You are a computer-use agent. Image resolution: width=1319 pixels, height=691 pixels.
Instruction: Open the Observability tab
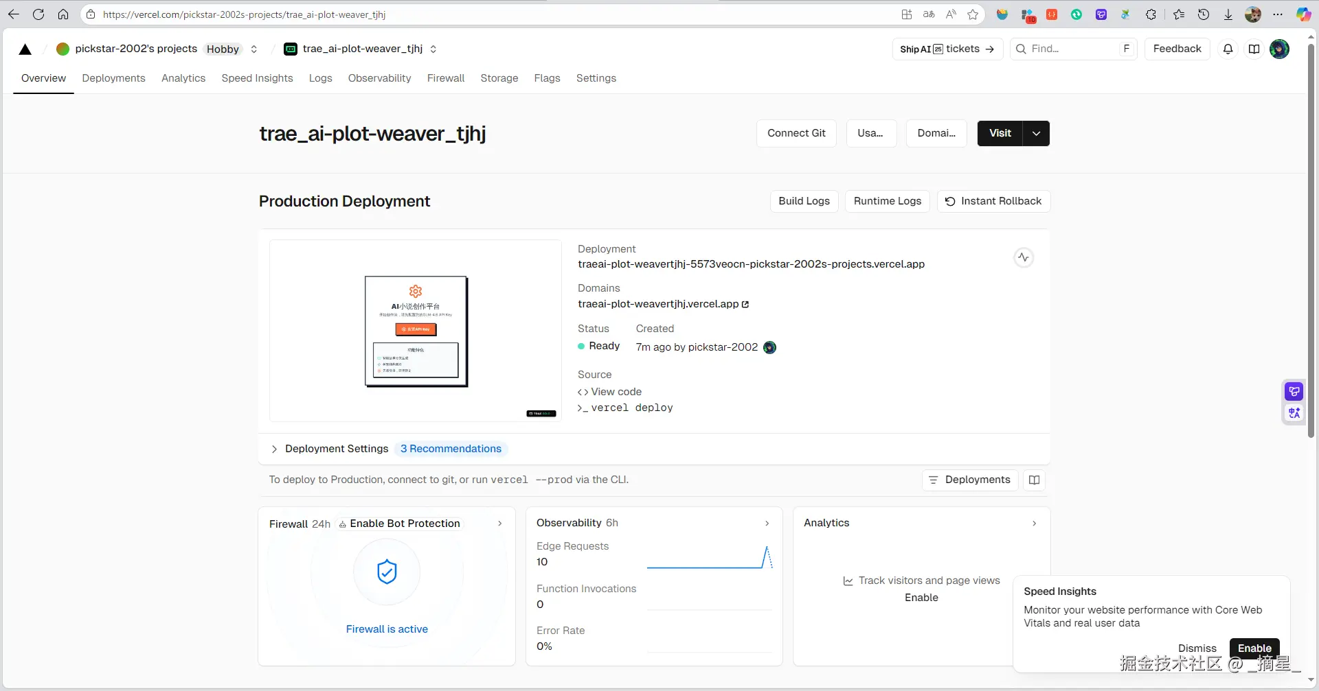coord(379,78)
